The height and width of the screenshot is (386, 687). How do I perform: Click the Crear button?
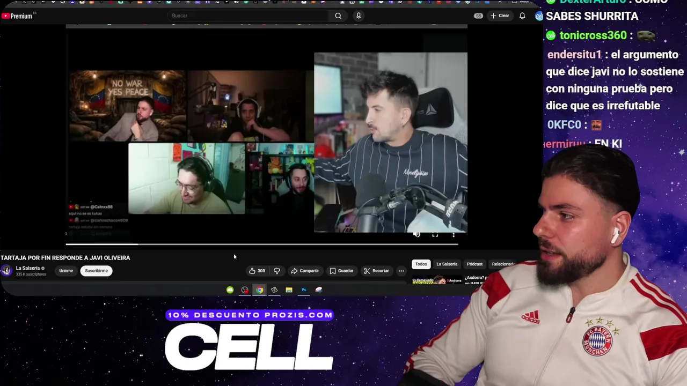click(500, 16)
